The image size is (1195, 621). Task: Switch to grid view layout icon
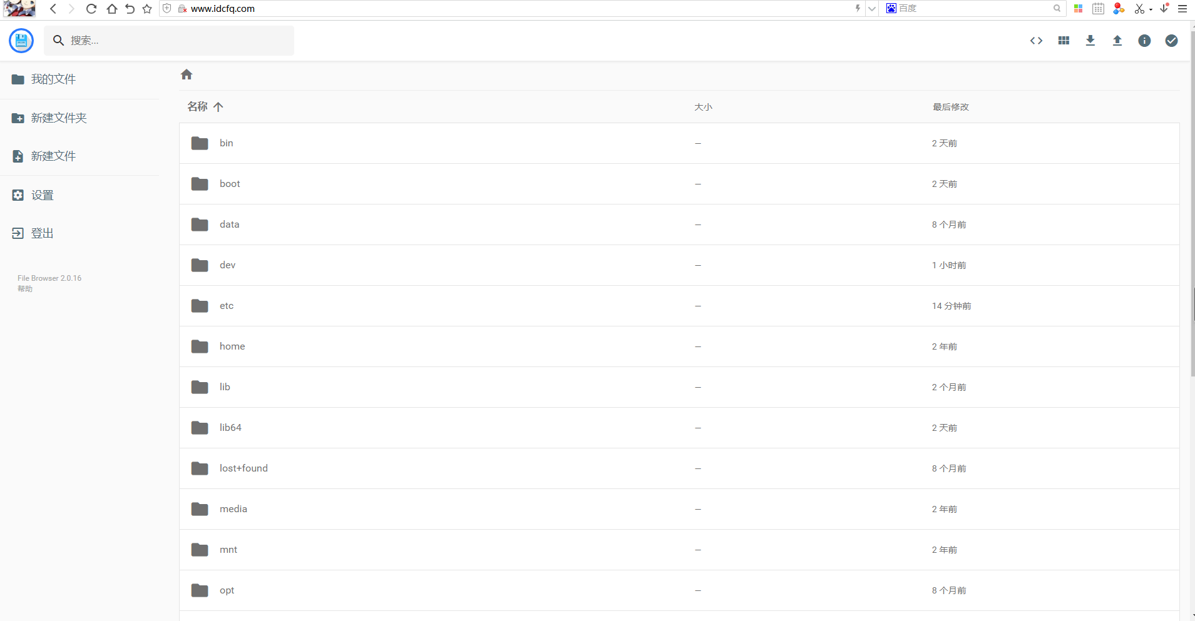1064,41
